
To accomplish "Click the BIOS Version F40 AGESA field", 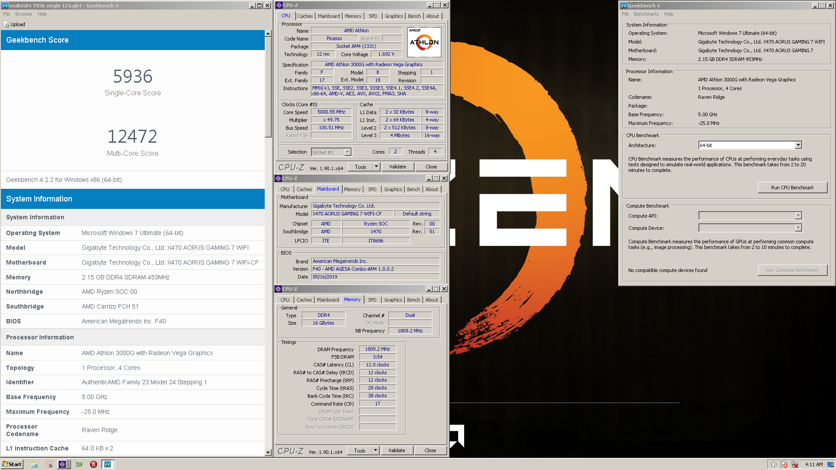I will [375, 269].
